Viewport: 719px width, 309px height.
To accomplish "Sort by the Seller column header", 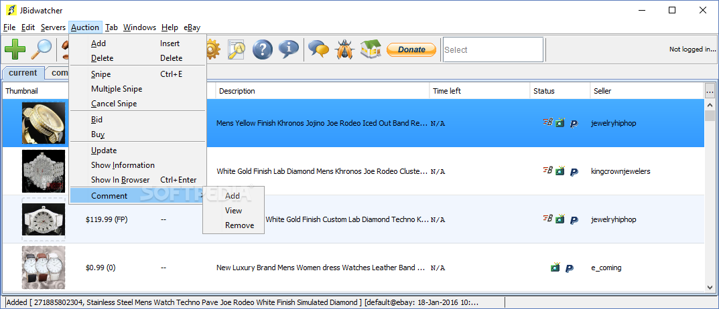I will (x=647, y=91).
